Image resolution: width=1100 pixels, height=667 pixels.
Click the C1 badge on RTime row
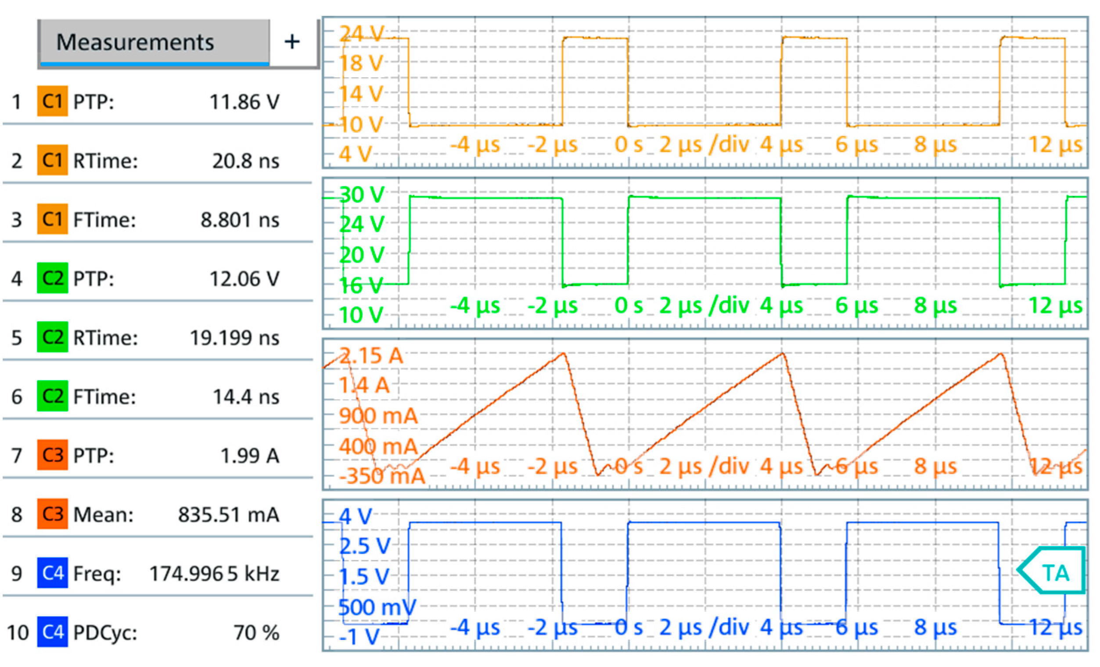coord(52,160)
